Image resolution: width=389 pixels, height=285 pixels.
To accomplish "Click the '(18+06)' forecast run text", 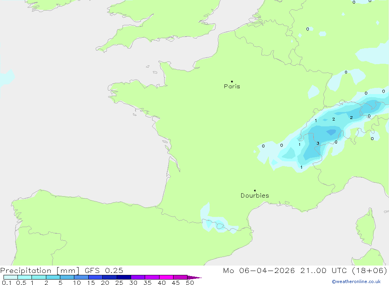I will tap(370, 271).
